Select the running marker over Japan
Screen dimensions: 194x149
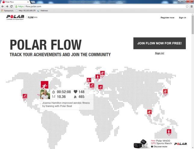point(165,92)
